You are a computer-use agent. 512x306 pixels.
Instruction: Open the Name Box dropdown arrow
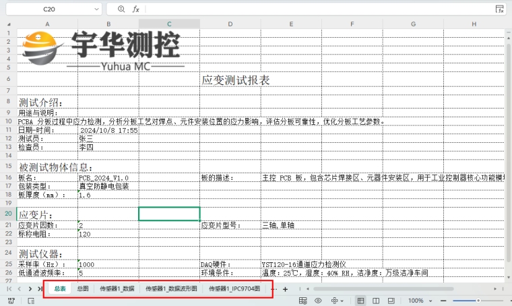(96, 9)
